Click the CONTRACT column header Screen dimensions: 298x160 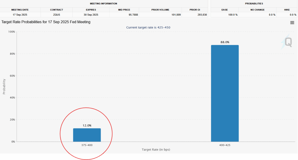[56, 10]
